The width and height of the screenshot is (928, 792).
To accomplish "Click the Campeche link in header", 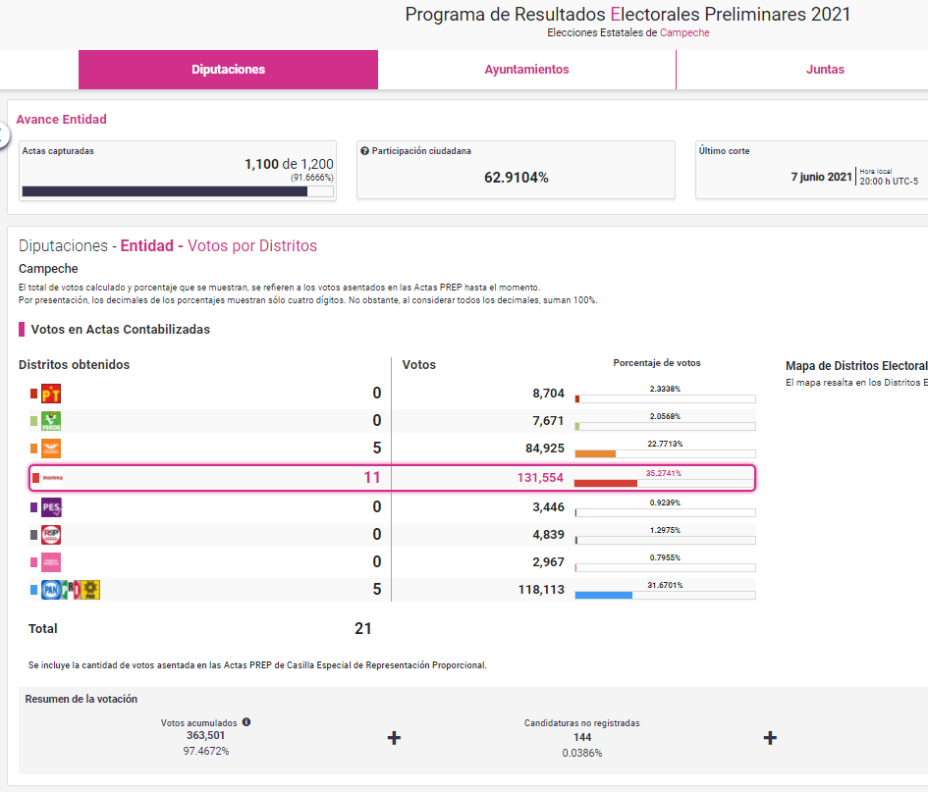I will [684, 32].
